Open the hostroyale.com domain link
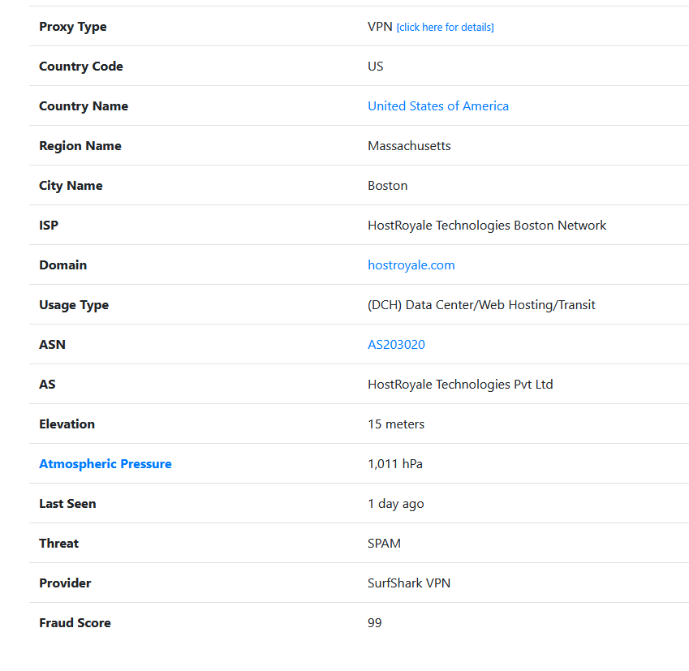 [411, 265]
